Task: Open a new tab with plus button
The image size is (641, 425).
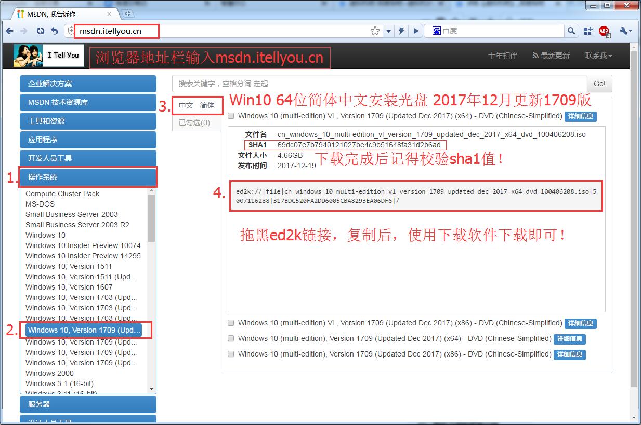Action: click(128, 13)
